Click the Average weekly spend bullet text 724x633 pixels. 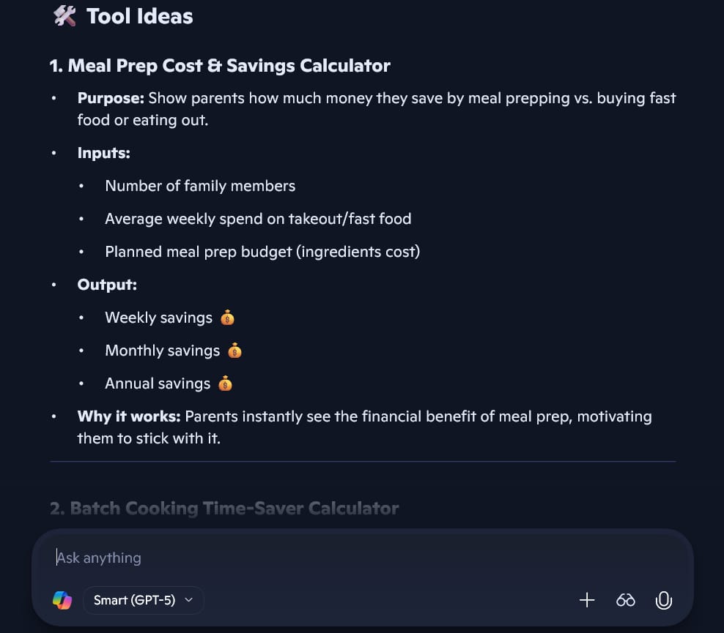[x=258, y=219]
